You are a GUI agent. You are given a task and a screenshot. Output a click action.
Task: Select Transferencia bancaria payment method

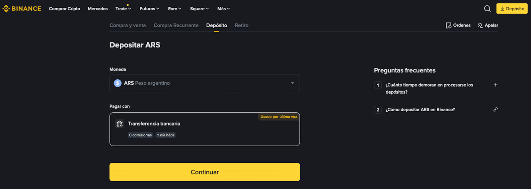click(204, 129)
